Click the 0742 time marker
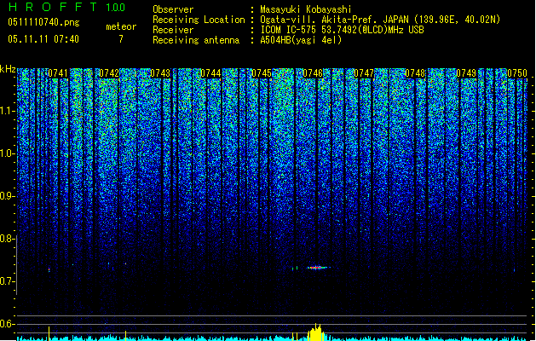This screenshot has height=341, width=536. coord(109,73)
